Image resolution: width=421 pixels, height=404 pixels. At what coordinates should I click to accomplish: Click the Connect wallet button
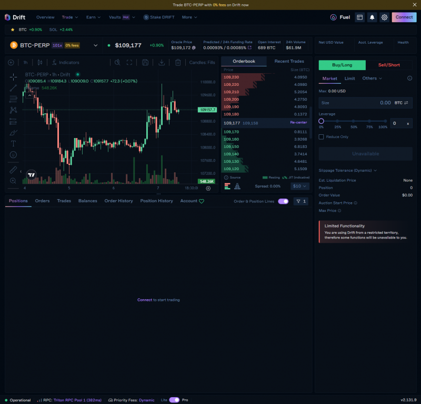click(x=404, y=17)
